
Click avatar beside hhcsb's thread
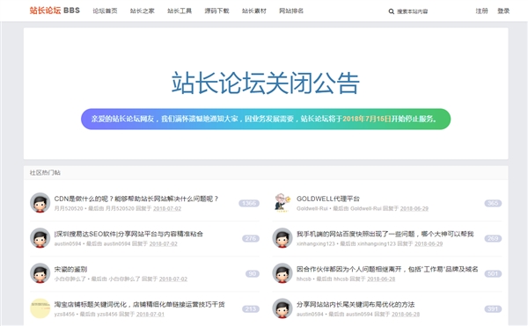(x=282, y=273)
